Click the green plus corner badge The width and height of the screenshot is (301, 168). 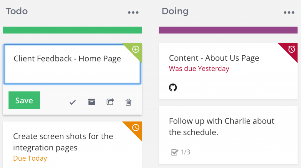(x=135, y=50)
